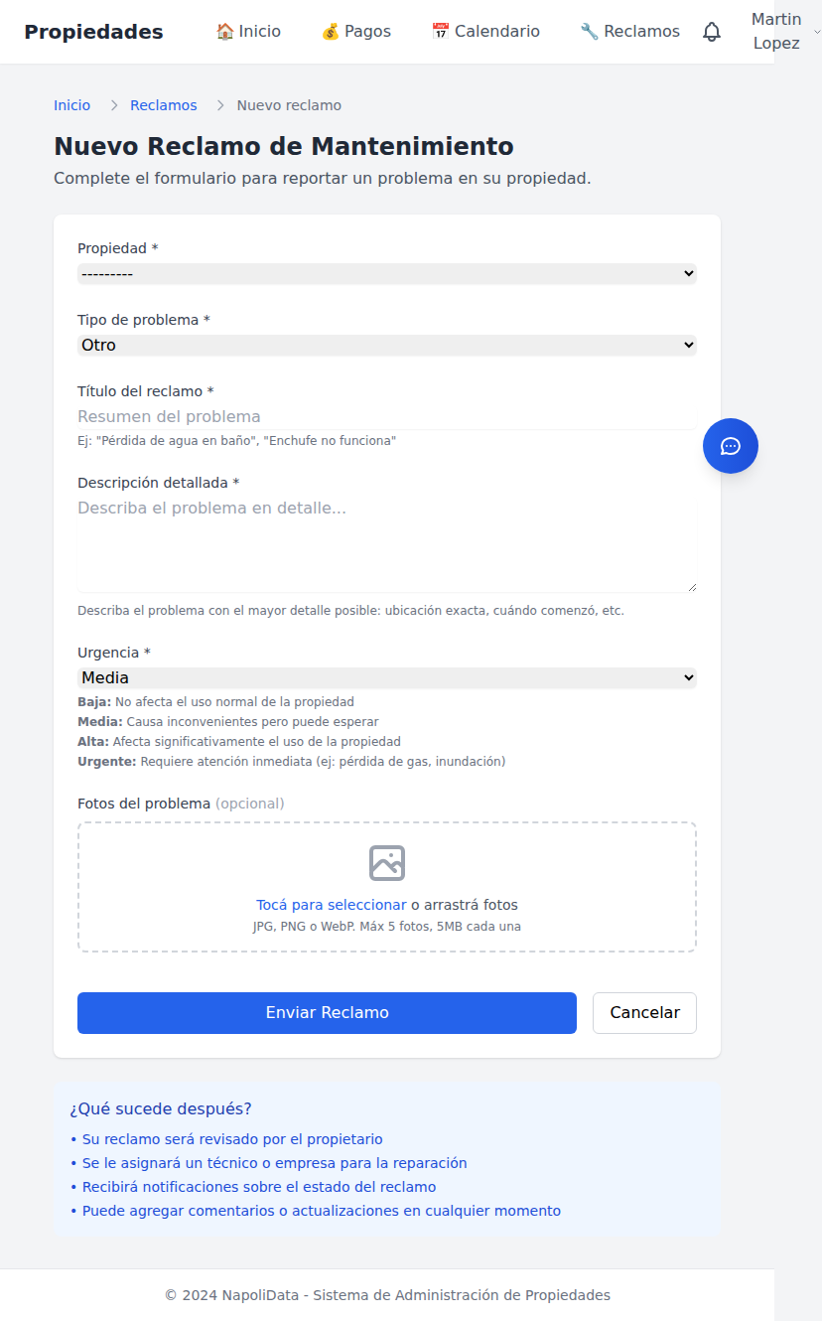
Task: Click the image icon in photo upload area
Action: click(x=387, y=863)
